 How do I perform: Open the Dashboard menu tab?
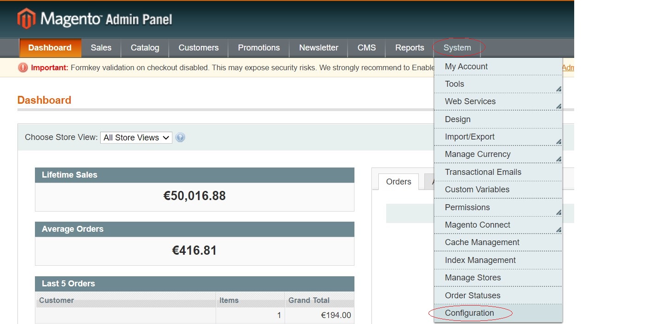(x=50, y=48)
